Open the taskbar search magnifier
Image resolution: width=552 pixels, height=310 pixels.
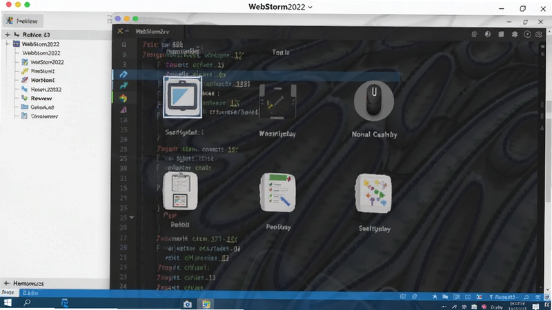[x=27, y=302]
